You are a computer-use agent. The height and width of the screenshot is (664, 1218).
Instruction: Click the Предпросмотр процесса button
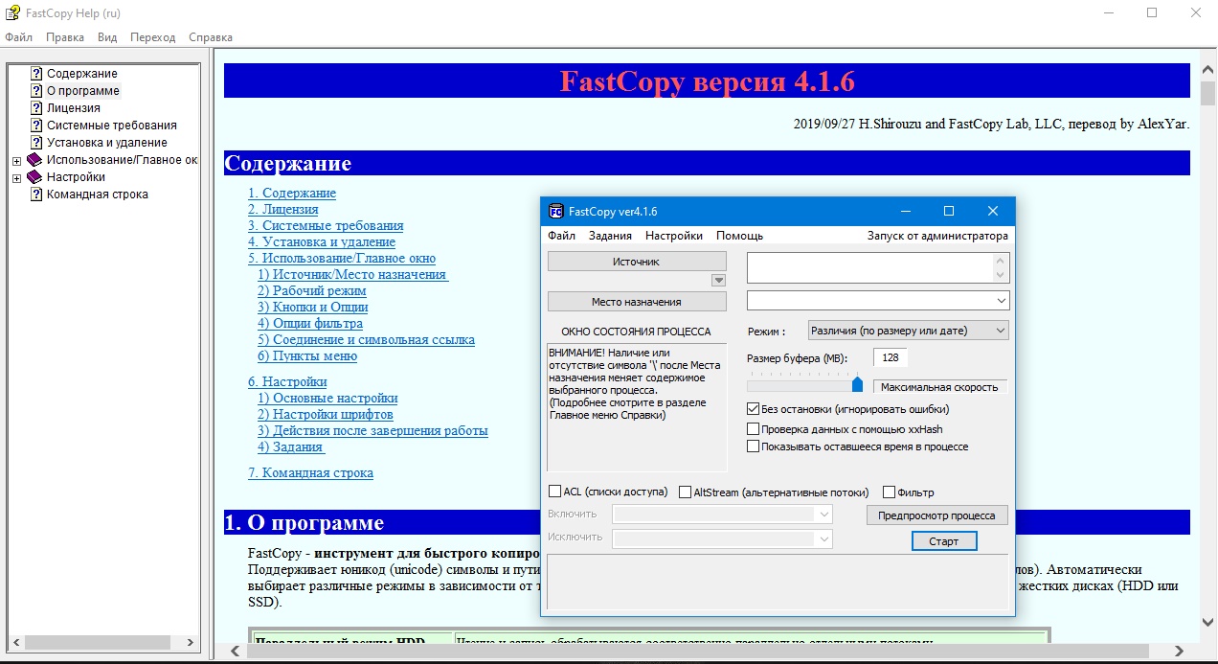point(937,515)
